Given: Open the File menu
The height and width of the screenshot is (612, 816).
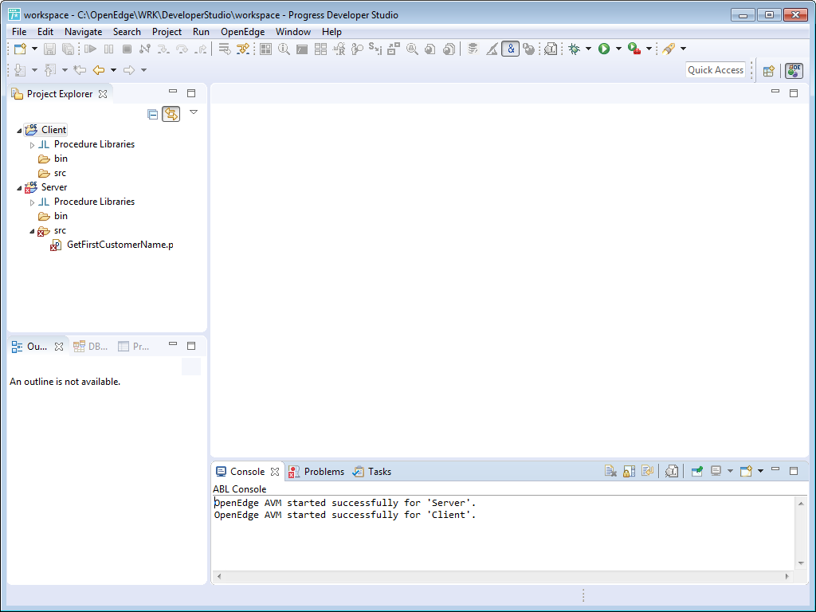Looking at the screenshot, I should [19, 32].
